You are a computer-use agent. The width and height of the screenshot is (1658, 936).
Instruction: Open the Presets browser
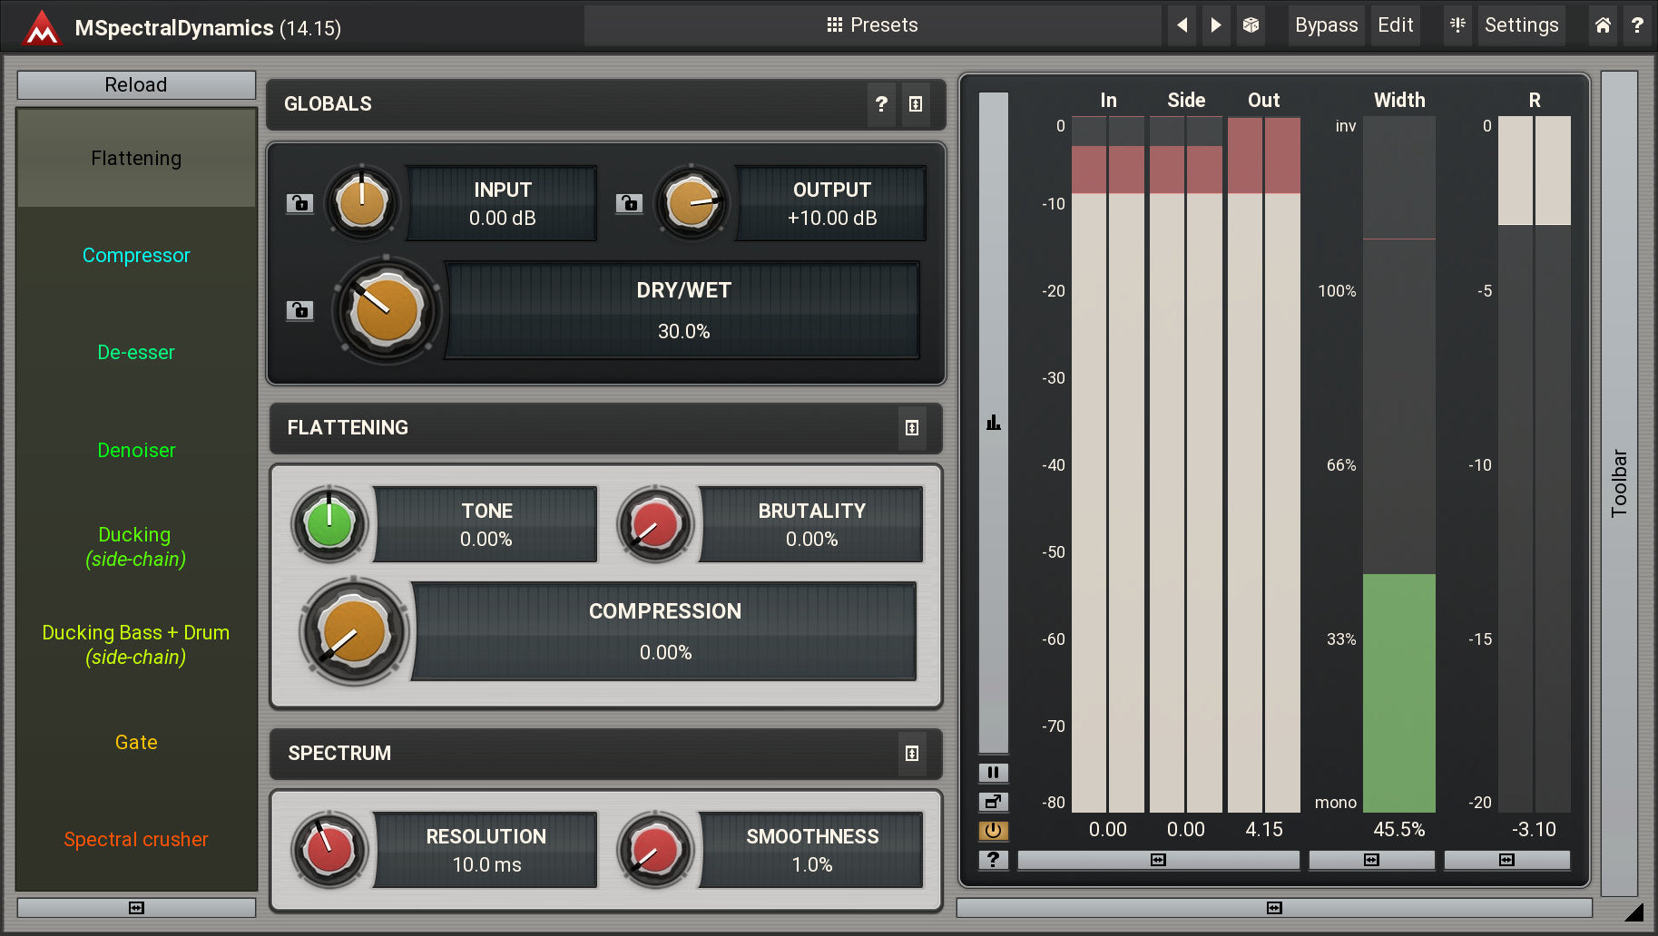(x=872, y=25)
